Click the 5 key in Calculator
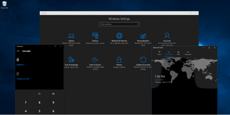The image size is (230, 115). click(x=39, y=111)
